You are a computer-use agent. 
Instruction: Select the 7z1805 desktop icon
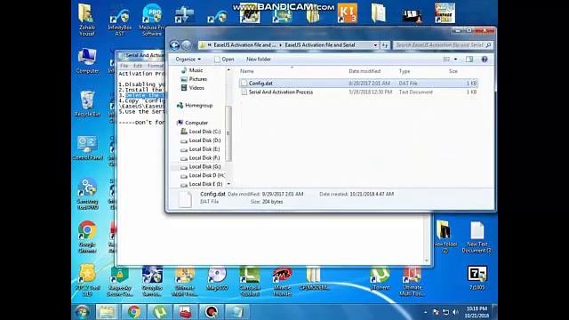point(477,278)
